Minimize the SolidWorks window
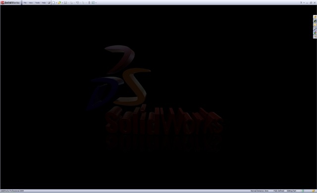 point(307,3)
